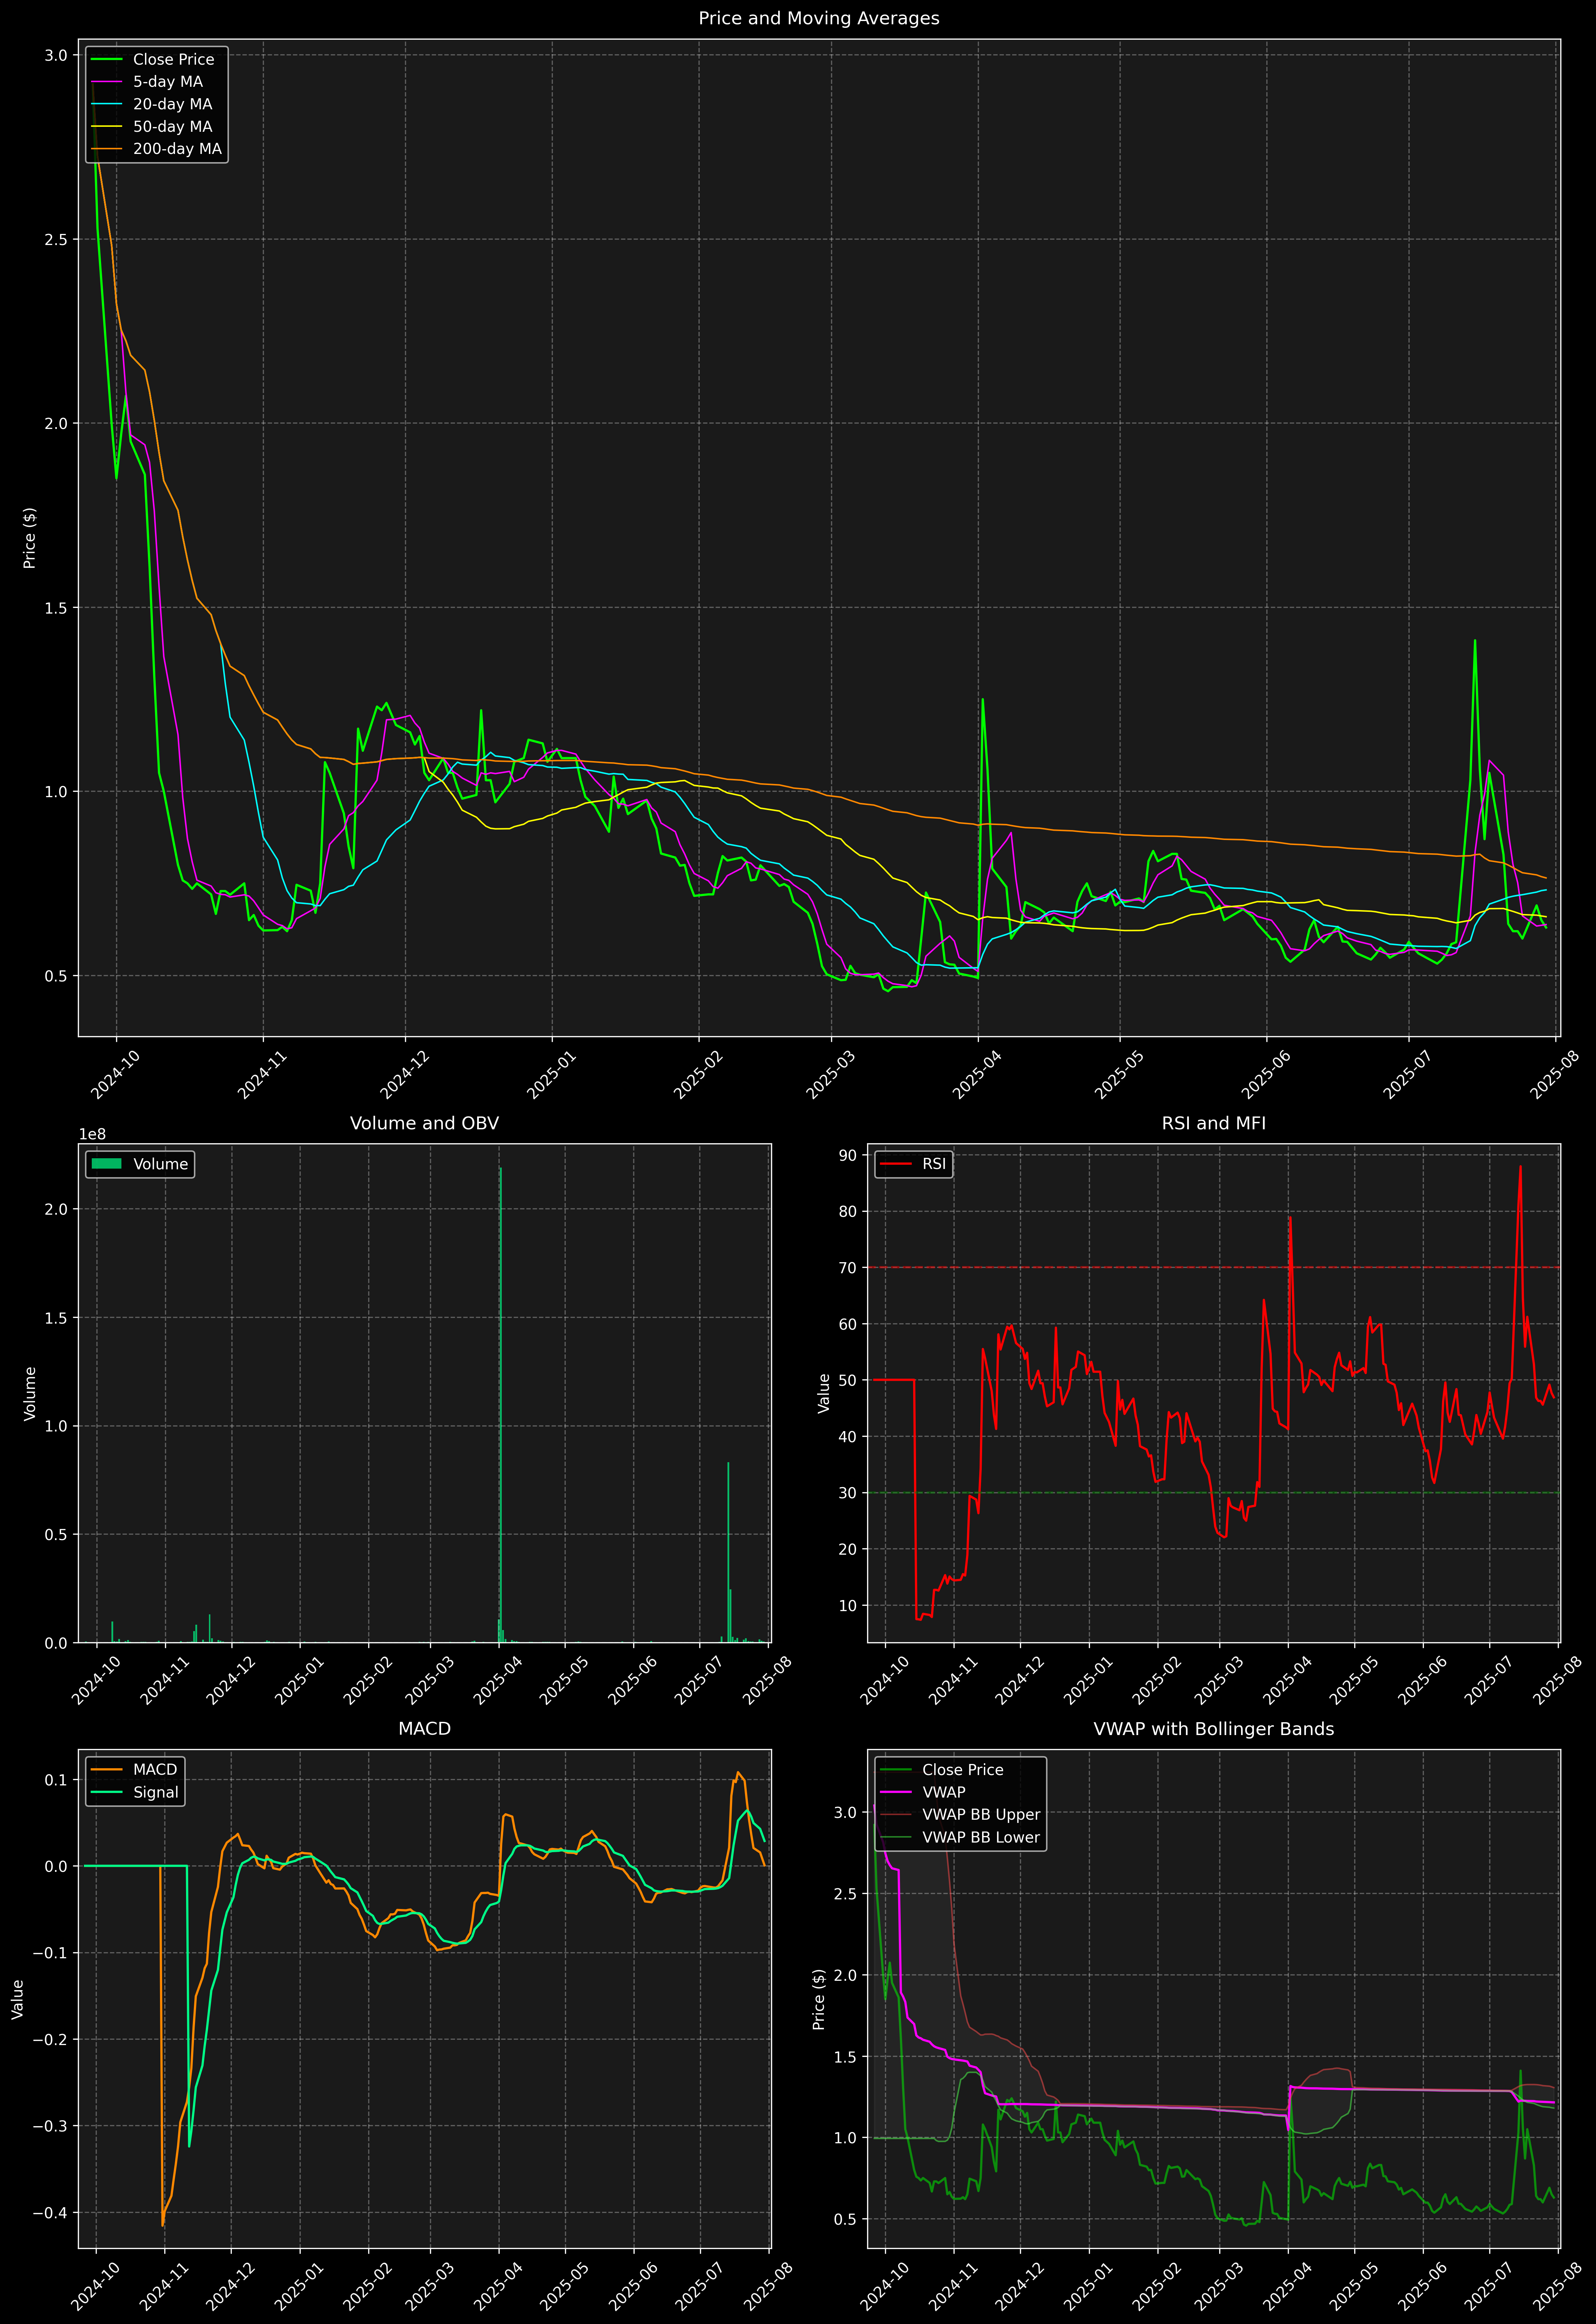Click the 2.5 y-axis tick of VWAP chart
The image size is (1596, 2324).
click(845, 1894)
